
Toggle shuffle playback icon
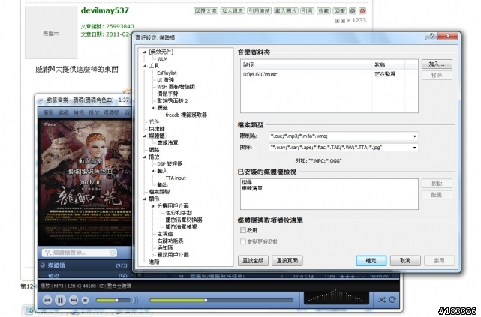point(382,300)
